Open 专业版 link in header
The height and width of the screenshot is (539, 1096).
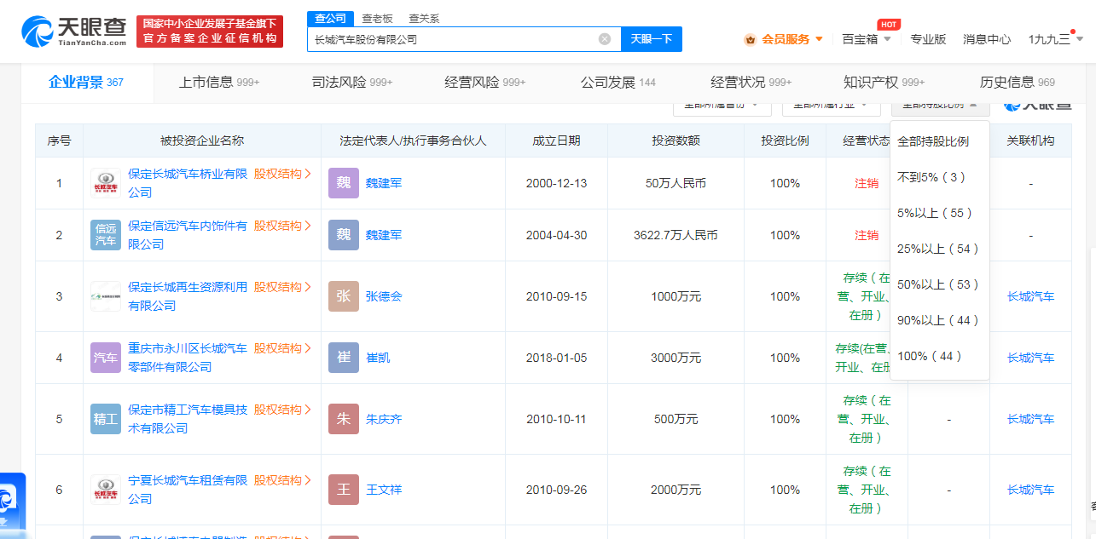tap(928, 39)
